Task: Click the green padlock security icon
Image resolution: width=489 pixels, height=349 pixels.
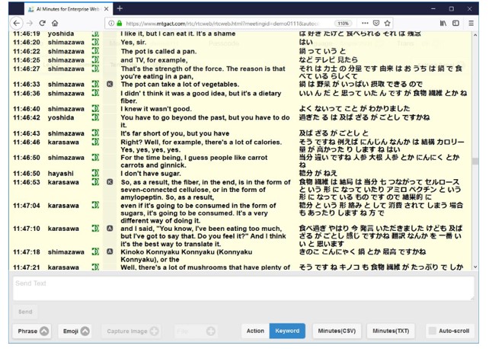Action: click(x=119, y=23)
